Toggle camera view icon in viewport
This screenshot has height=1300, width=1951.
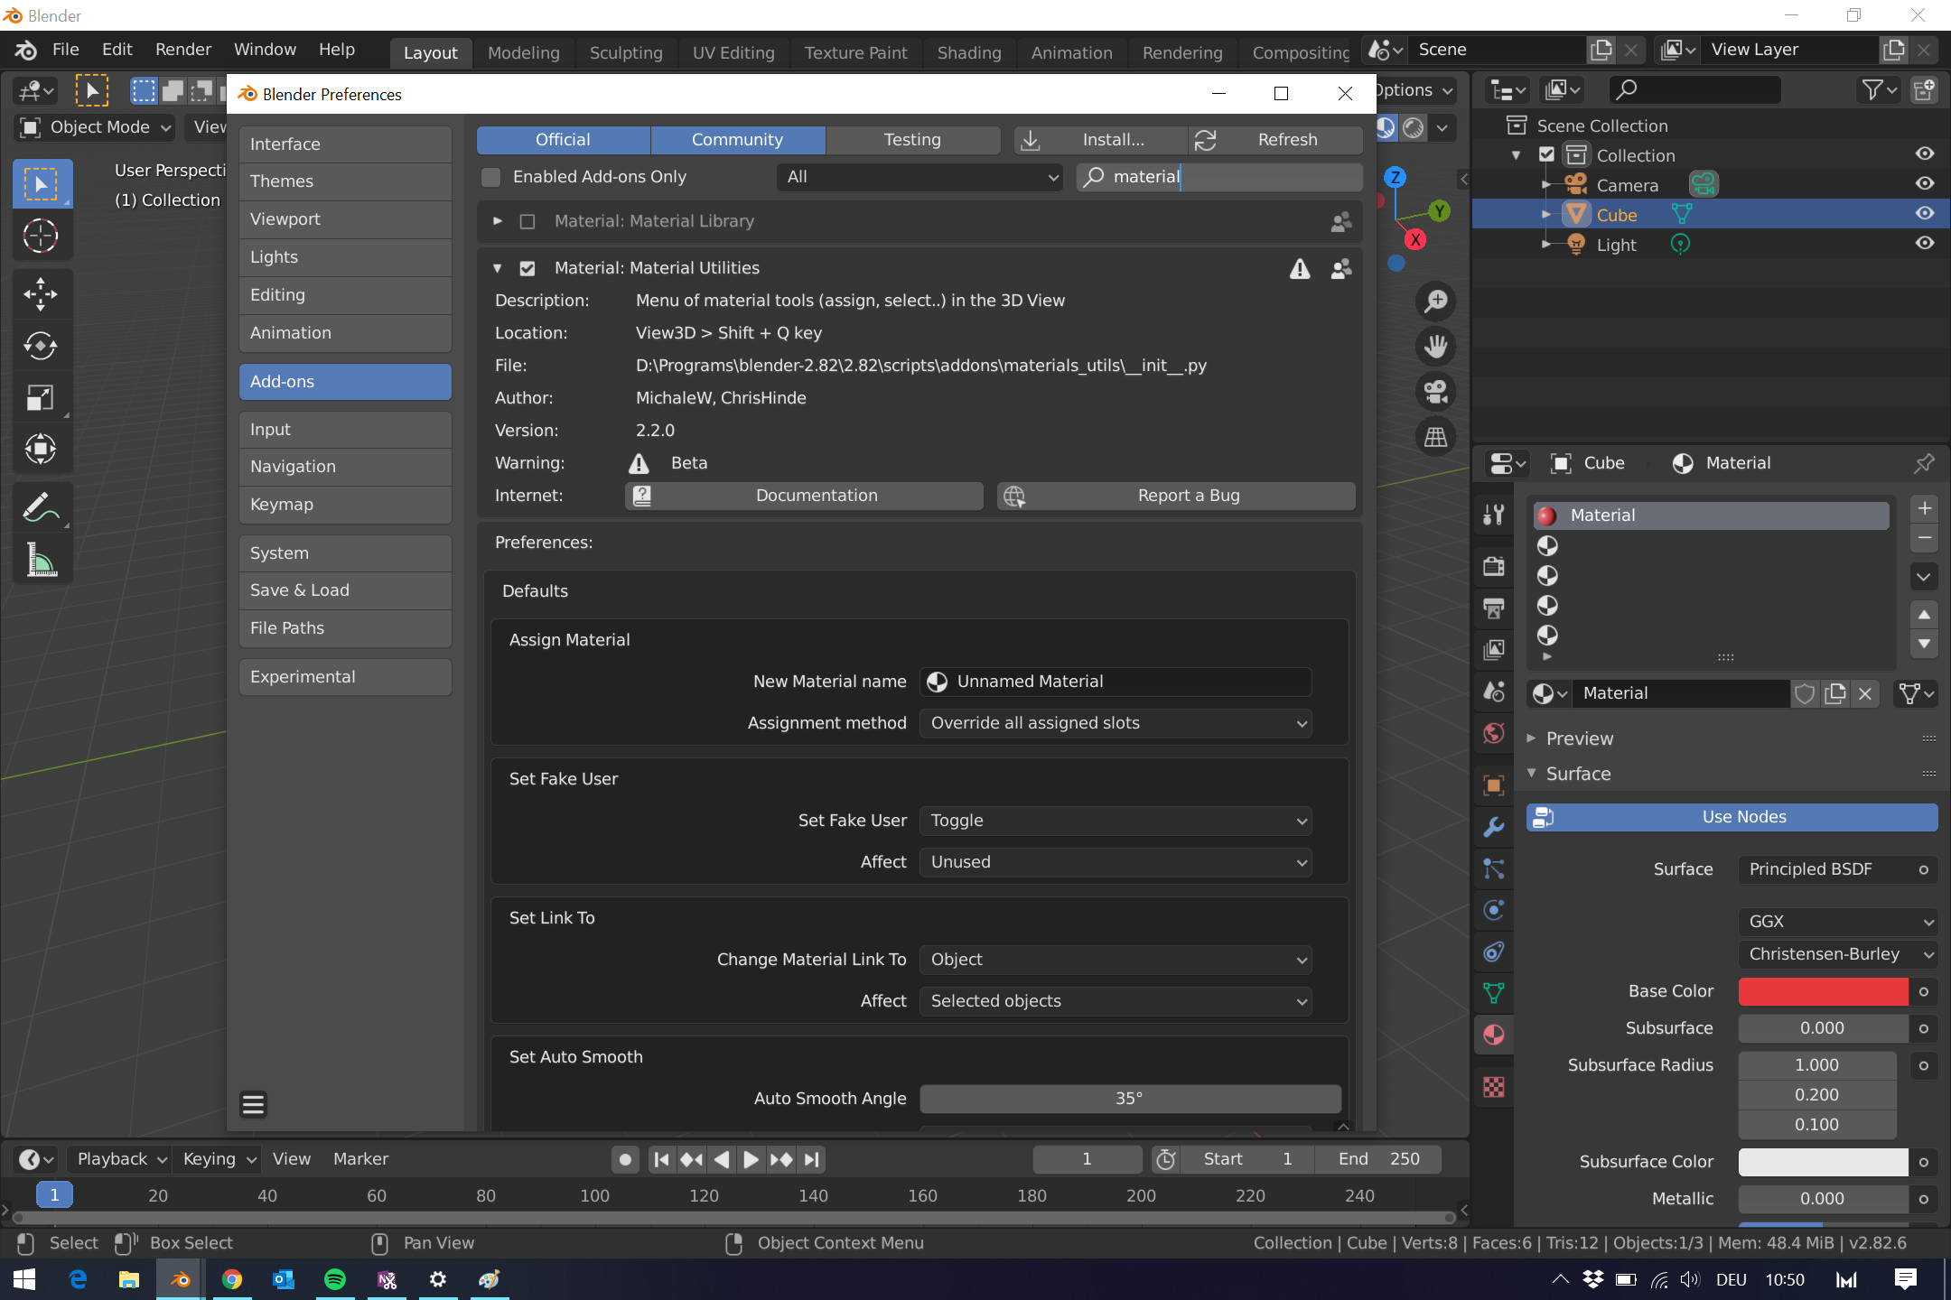1435,392
